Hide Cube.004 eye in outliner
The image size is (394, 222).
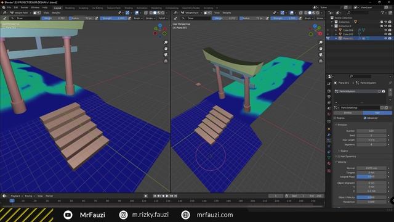pyautogui.click(x=386, y=30)
